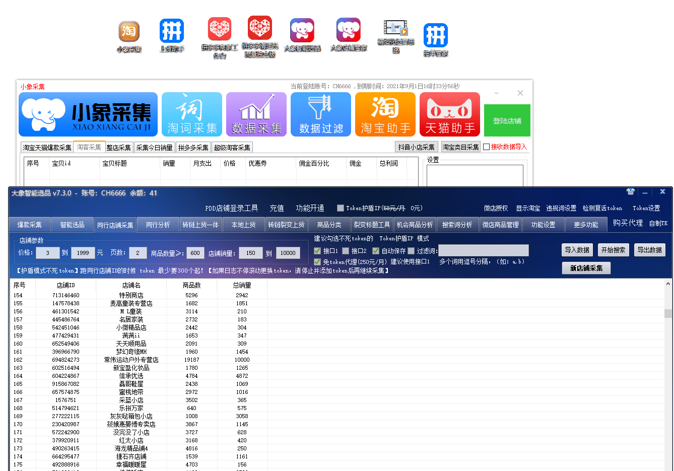Open the 数据过滤 tool icon
The width and height of the screenshot is (674, 471).
(321, 114)
